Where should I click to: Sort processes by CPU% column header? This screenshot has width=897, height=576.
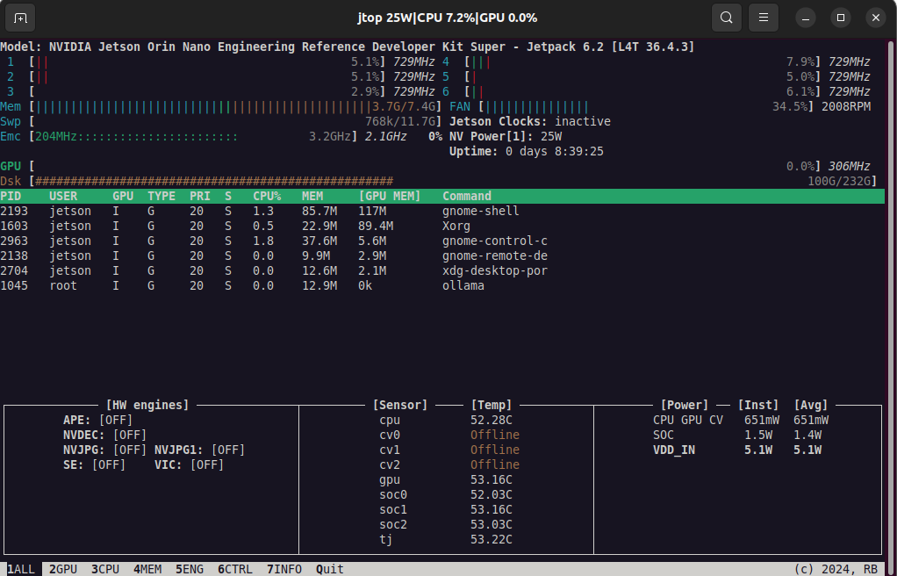(267, 196)
